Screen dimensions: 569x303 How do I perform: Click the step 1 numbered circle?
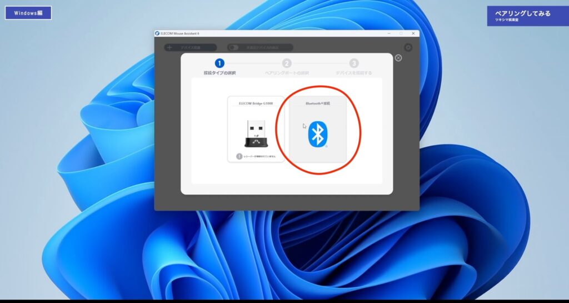tap(219, 63)
